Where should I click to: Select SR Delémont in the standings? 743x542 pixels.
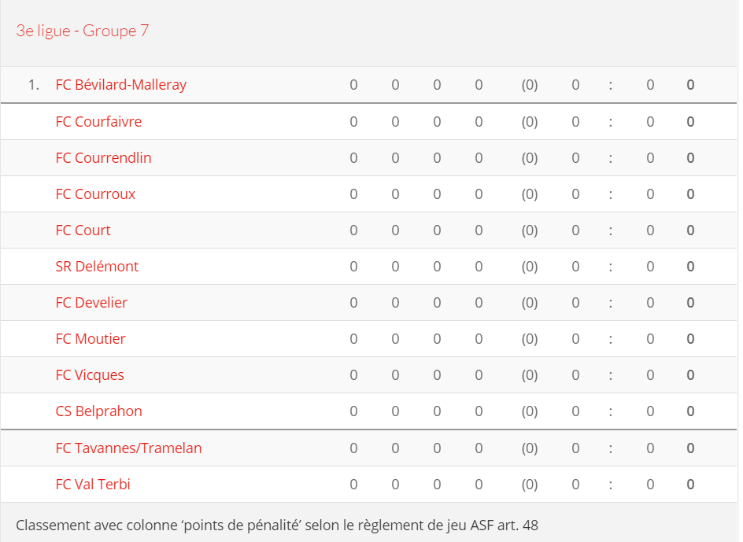click(97, 266)
